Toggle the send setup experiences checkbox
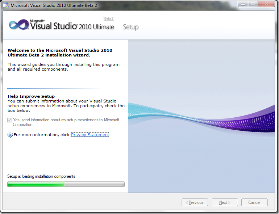 click(10, 120)
